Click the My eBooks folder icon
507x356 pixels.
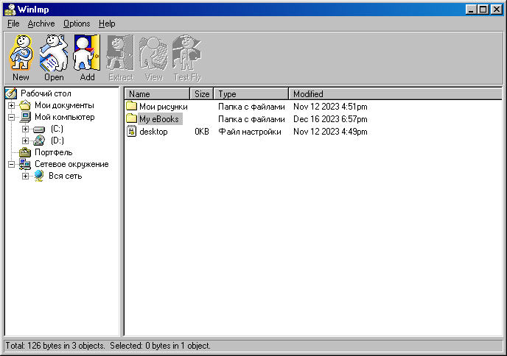coord(131,119)
